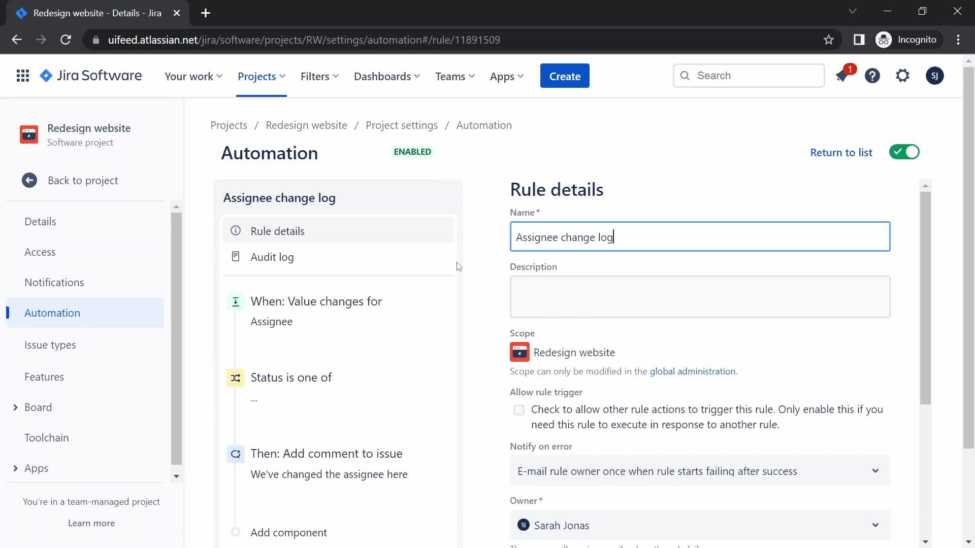
Task: Click Add component in rule chain
Action: [288, 533]
